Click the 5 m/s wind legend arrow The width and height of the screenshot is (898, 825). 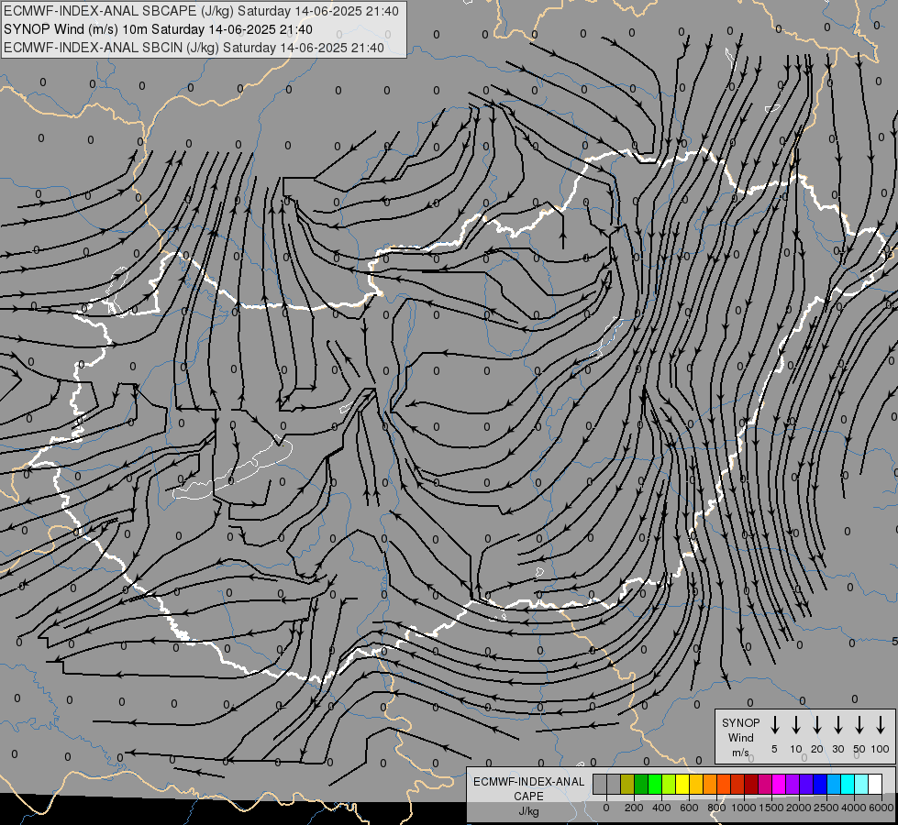click(x=774, y=725)
